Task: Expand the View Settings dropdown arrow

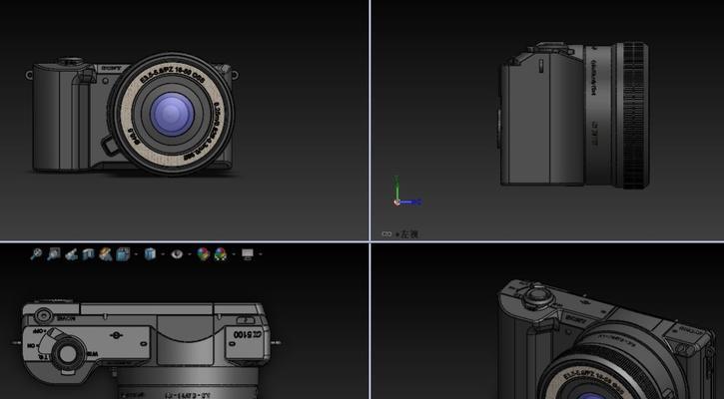Action: coord(260,254)
